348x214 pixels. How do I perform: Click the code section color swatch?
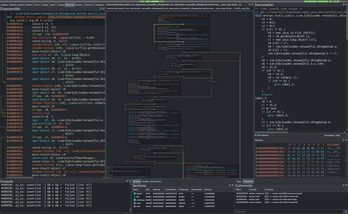(134, 203)
